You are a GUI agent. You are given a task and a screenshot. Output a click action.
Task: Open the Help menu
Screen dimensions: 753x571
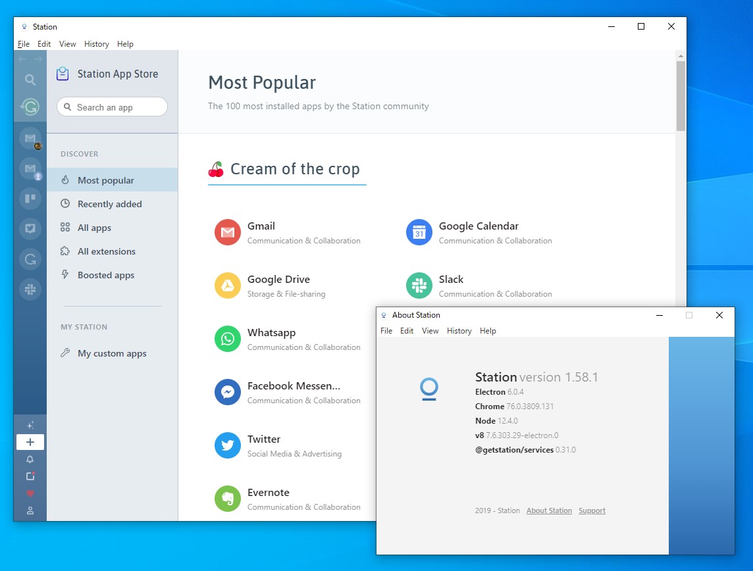125,44
